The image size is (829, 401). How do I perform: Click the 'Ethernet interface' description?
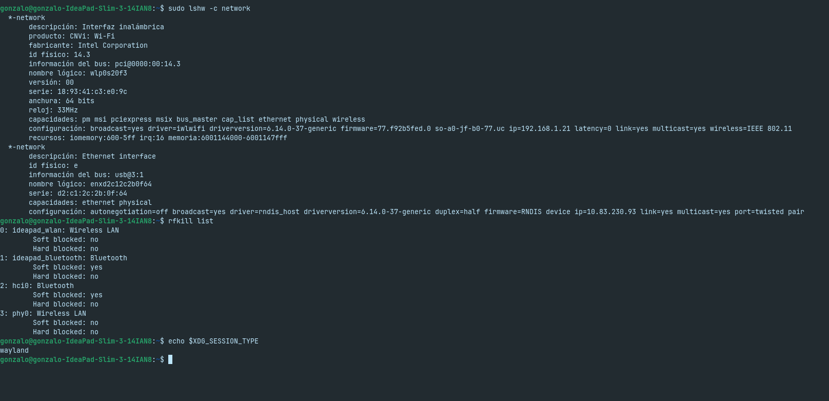point(119,156)
